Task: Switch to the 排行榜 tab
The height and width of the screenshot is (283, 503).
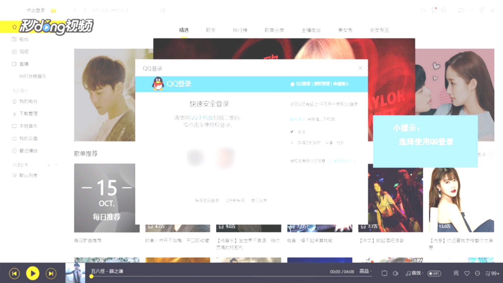Action: tap(240, 30)
